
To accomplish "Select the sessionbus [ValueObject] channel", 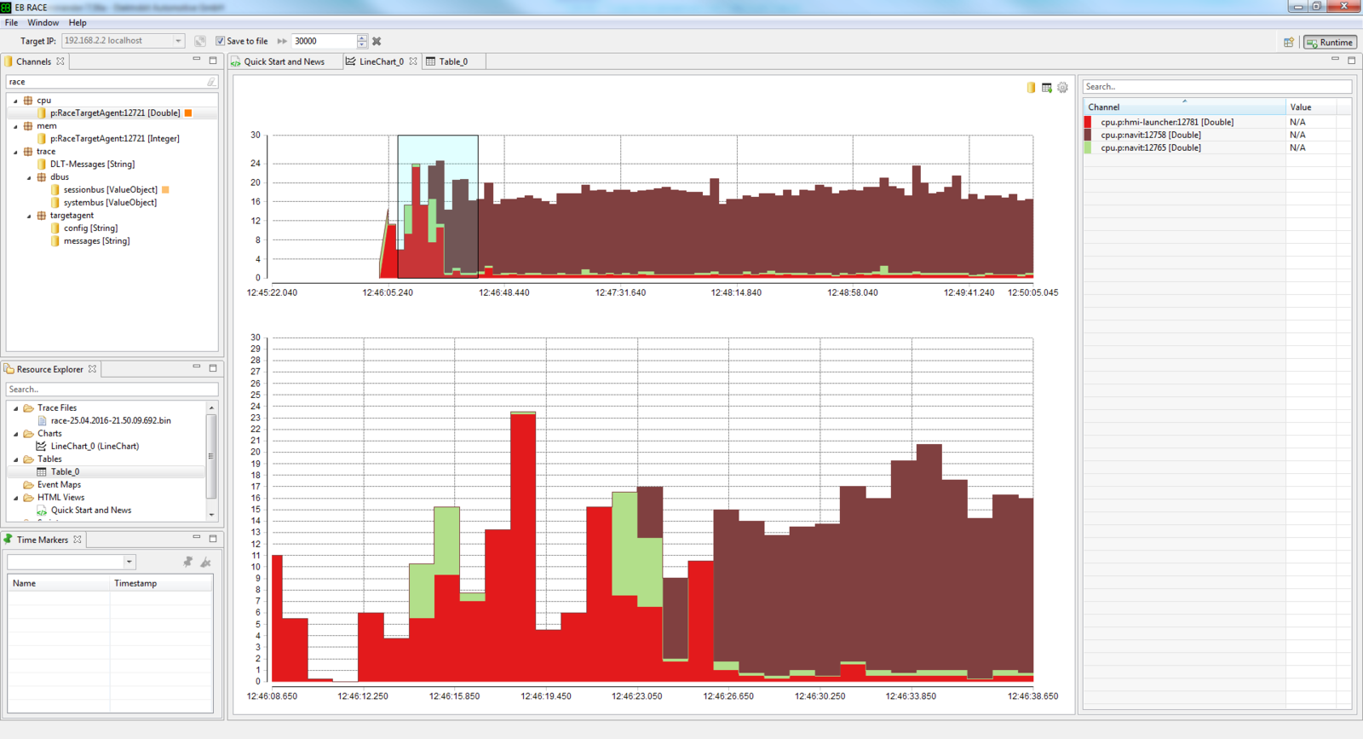I will point(110,189).
